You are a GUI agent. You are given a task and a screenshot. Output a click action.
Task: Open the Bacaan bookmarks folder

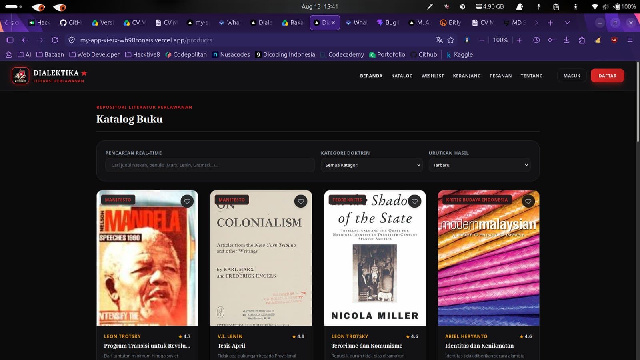pyautogui.click(x=50, y=54)
